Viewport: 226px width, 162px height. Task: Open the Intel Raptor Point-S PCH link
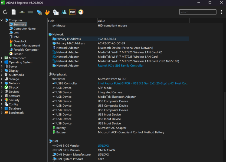click(143, 83)
